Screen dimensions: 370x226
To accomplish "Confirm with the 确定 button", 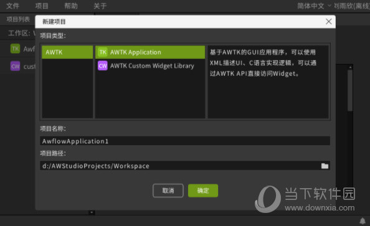I will [x=203, y=191].
